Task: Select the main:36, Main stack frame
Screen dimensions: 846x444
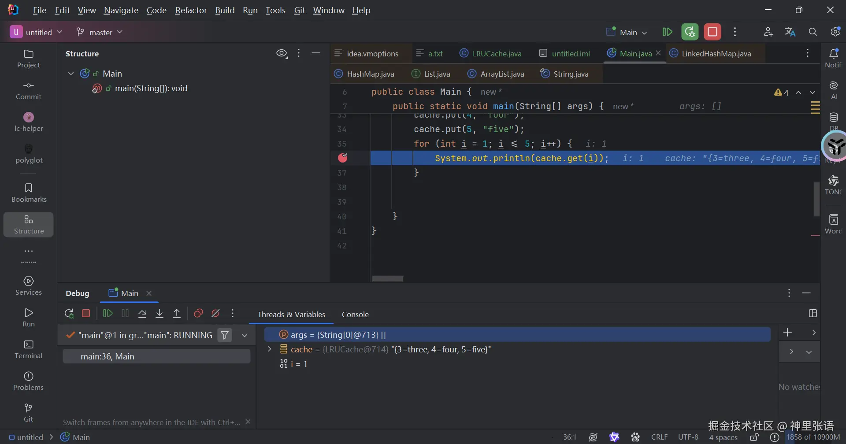Action: pyautogui.click(x=156, y=356)
